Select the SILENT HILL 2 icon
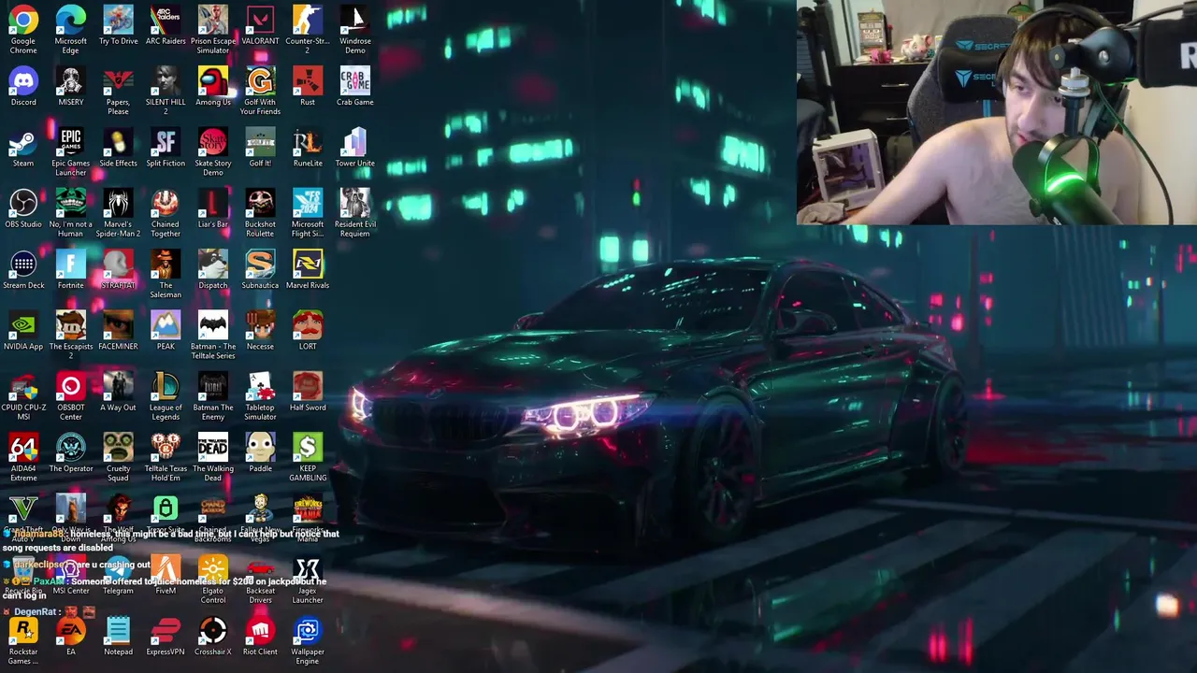This screenshot has width=1197, height=673. [x=166, y=80]
